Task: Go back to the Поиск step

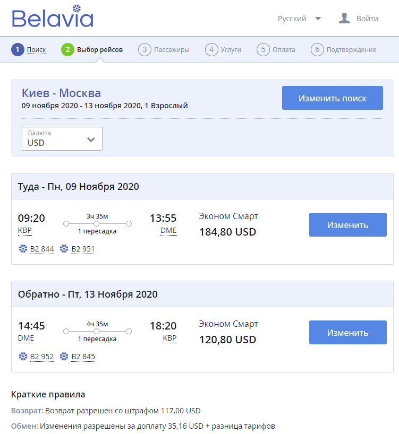Action: (36, 49)
